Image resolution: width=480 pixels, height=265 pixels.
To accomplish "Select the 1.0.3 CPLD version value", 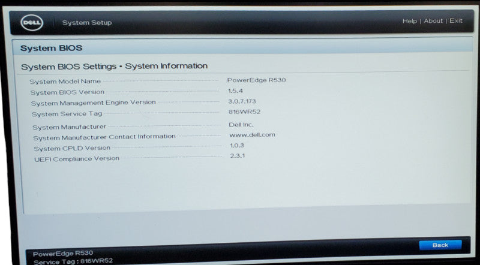I will click(x=237, y=145).
